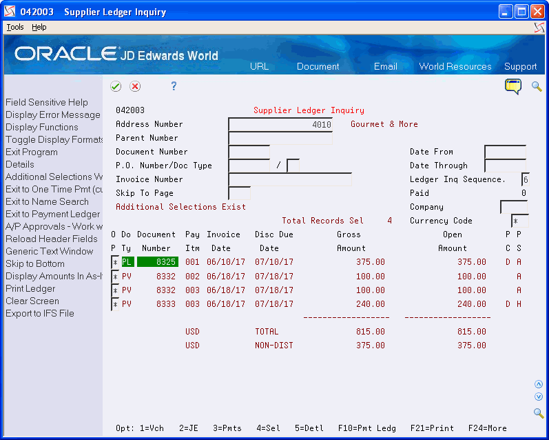The image size is (549, 440).
Task: Select Export to IFS File
Action: [39, 313]
